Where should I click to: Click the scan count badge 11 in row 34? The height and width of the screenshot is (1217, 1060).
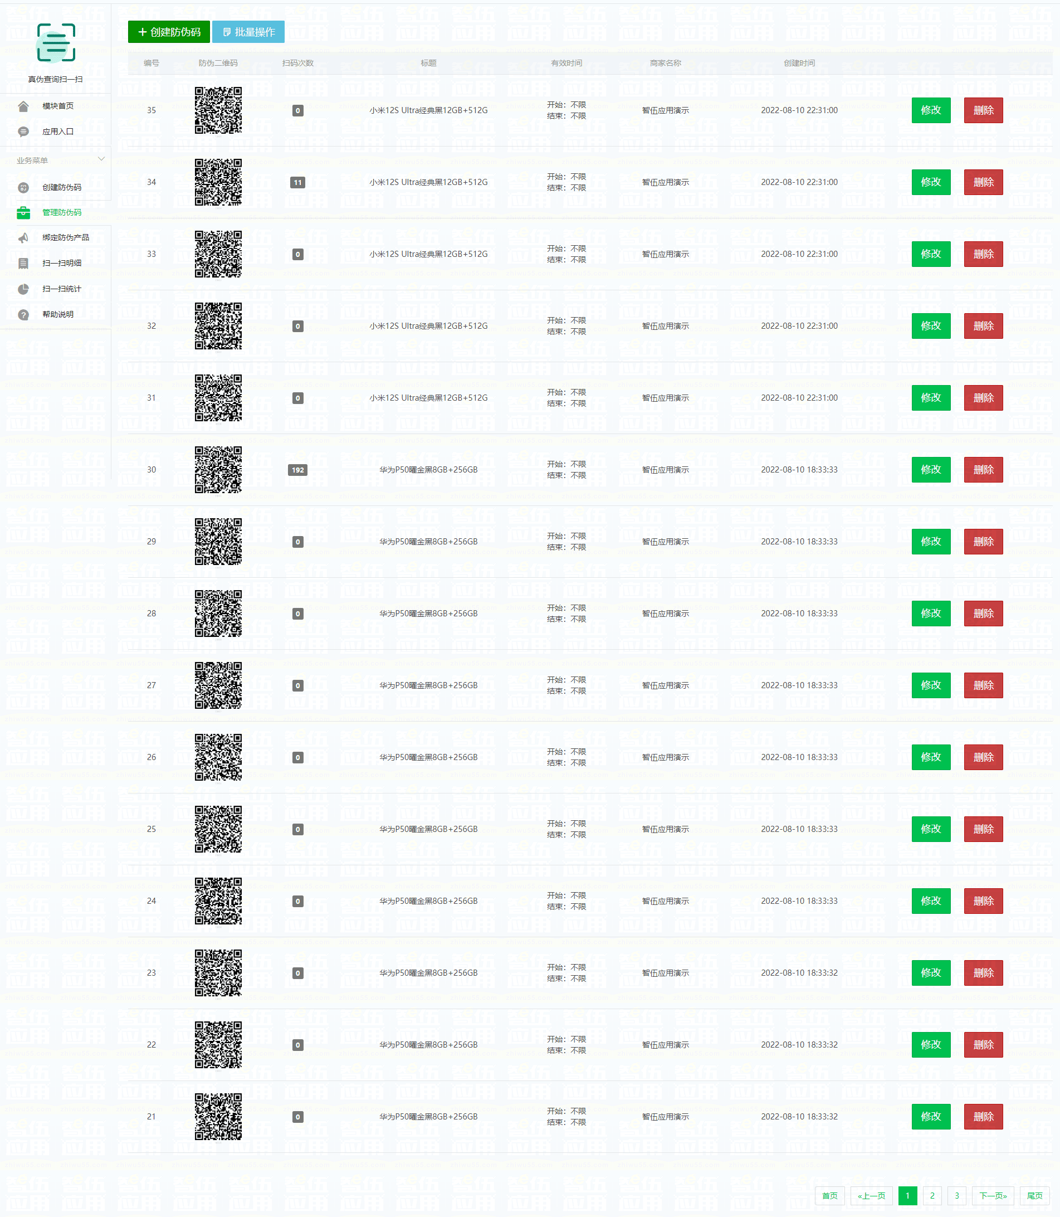[x=297, y=182]
